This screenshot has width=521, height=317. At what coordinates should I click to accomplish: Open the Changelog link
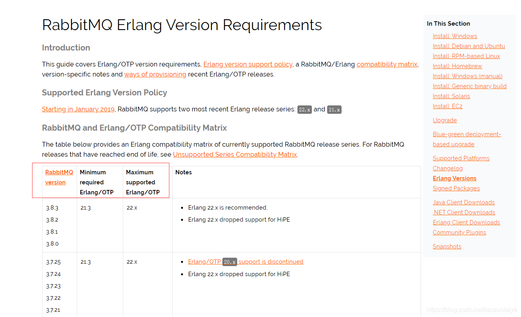point(448,168)
